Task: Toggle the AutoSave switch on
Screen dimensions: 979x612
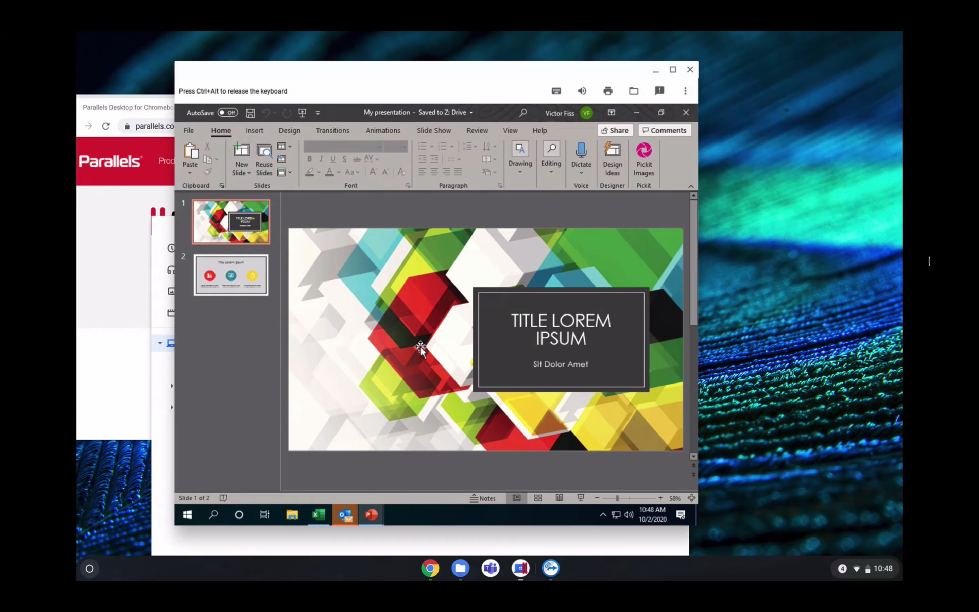Action: pos(227,113)
